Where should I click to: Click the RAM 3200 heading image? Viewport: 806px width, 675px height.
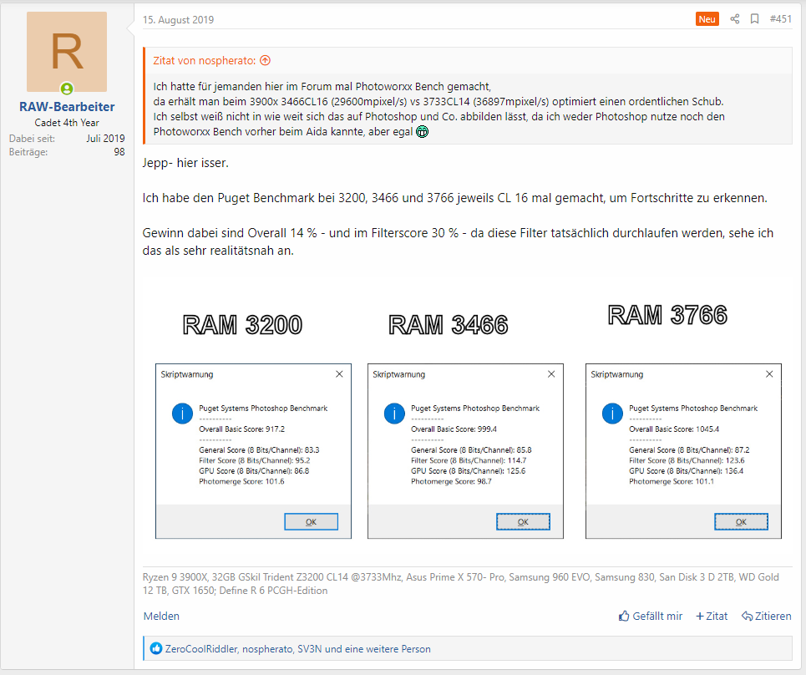pyautogui.click(x=242, y=325)
